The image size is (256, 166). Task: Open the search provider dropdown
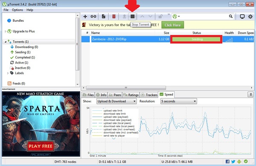coord(176,17)
